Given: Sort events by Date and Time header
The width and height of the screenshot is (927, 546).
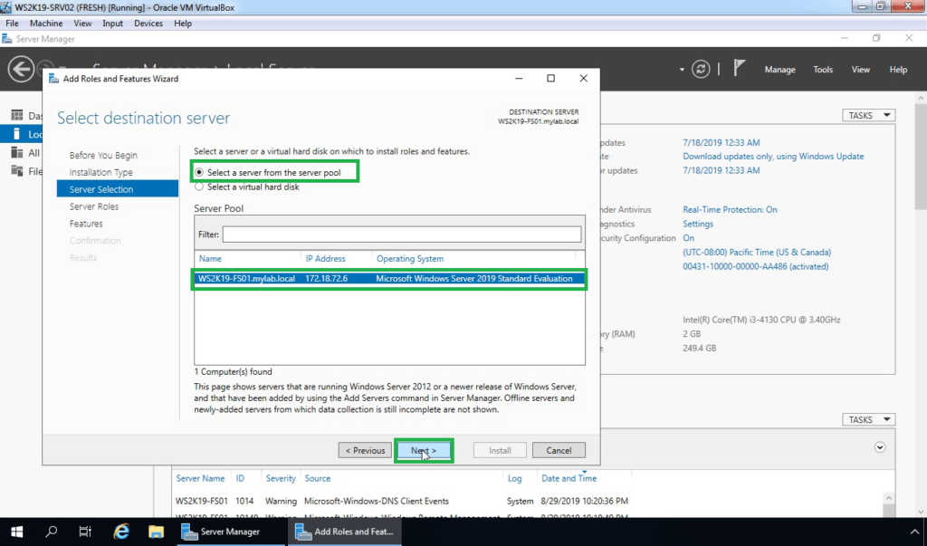Looking at the screenshot, I should [569, 478].
